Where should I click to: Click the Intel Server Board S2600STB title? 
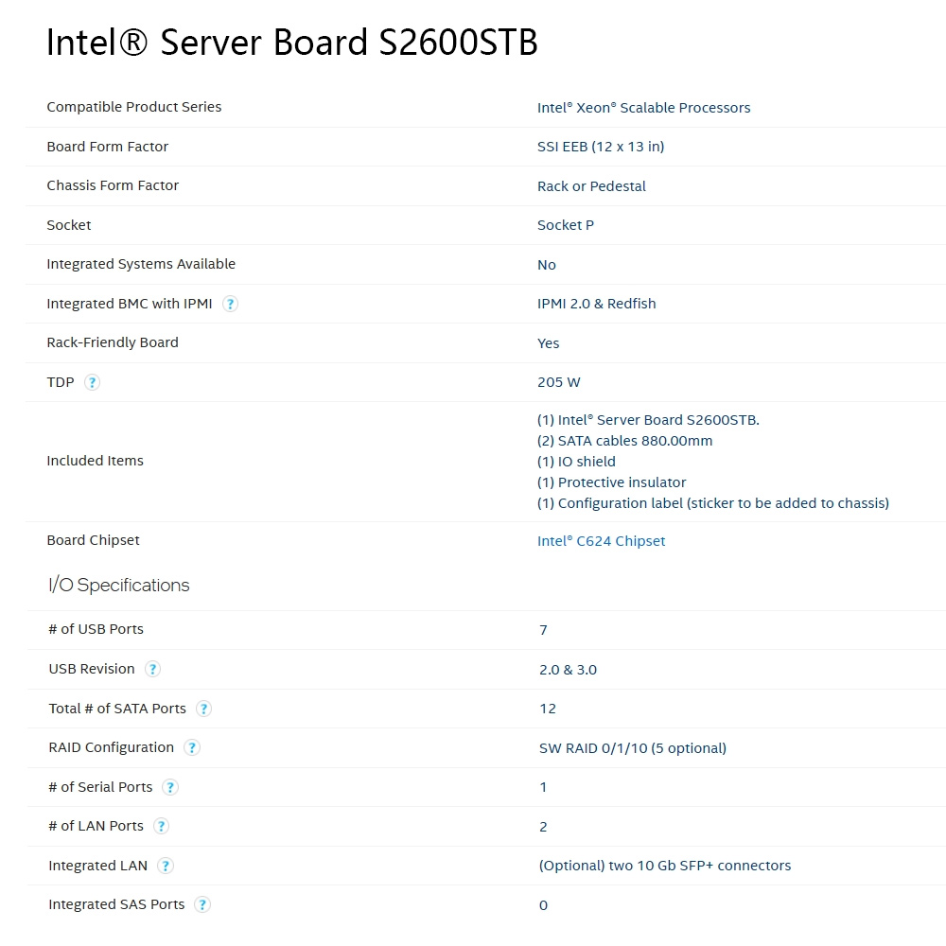click(292, 43)
